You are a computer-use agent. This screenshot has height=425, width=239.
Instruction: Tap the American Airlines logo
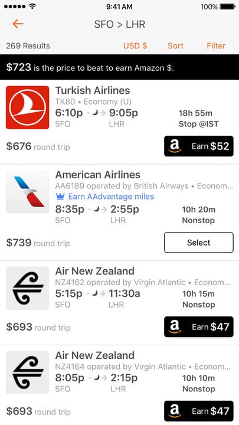pos(27,192)
